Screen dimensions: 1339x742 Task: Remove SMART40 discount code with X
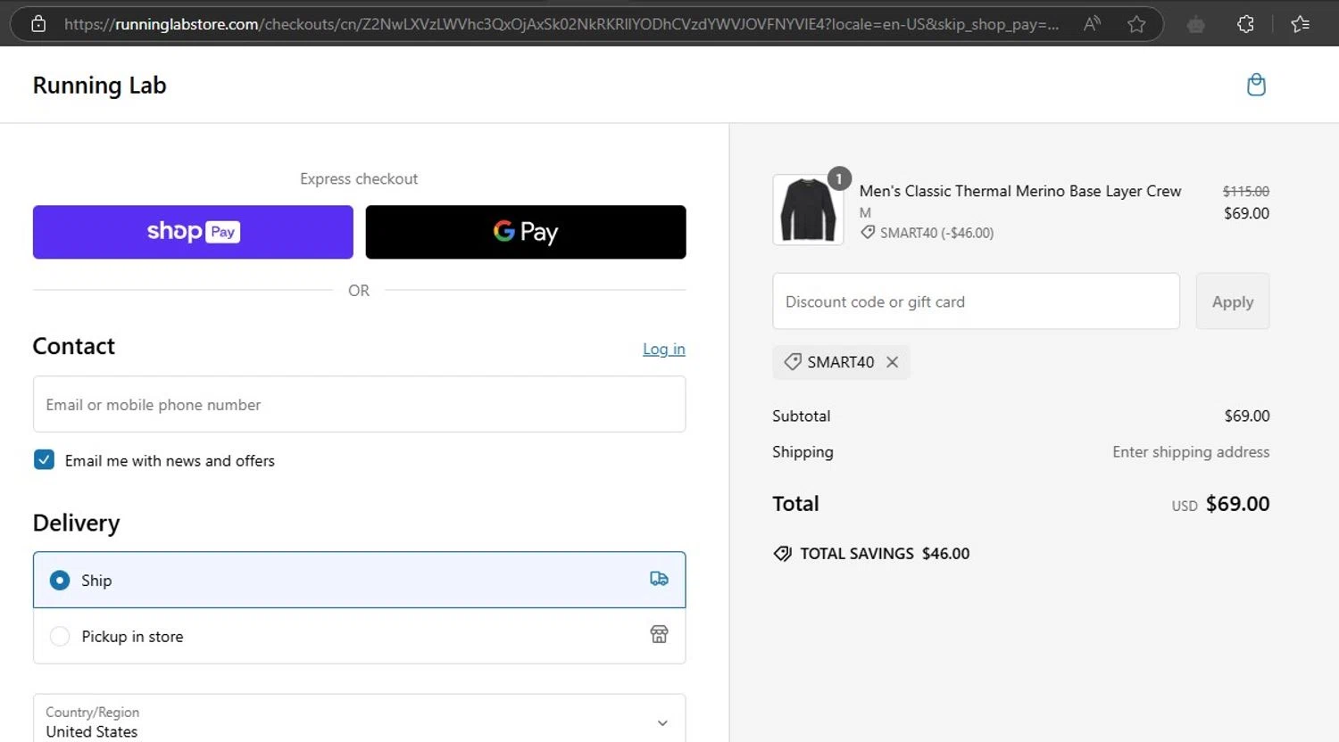pos(892,362)
